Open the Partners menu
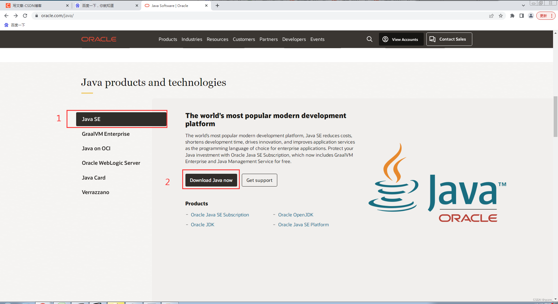The height and width of the screenshot is (304, 558). 269,39
